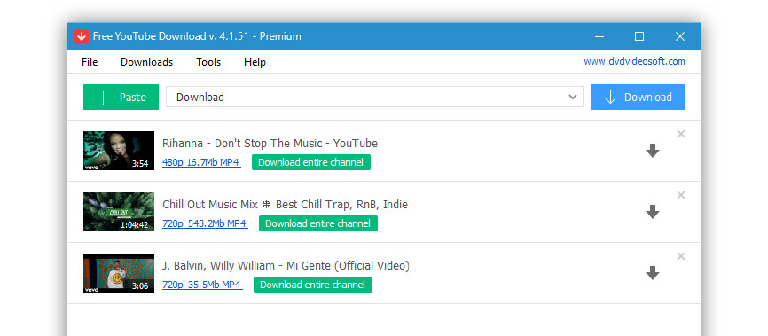Download entire channel for Rihanna video
Screen dimensions: 768x336
pos(311,162)
